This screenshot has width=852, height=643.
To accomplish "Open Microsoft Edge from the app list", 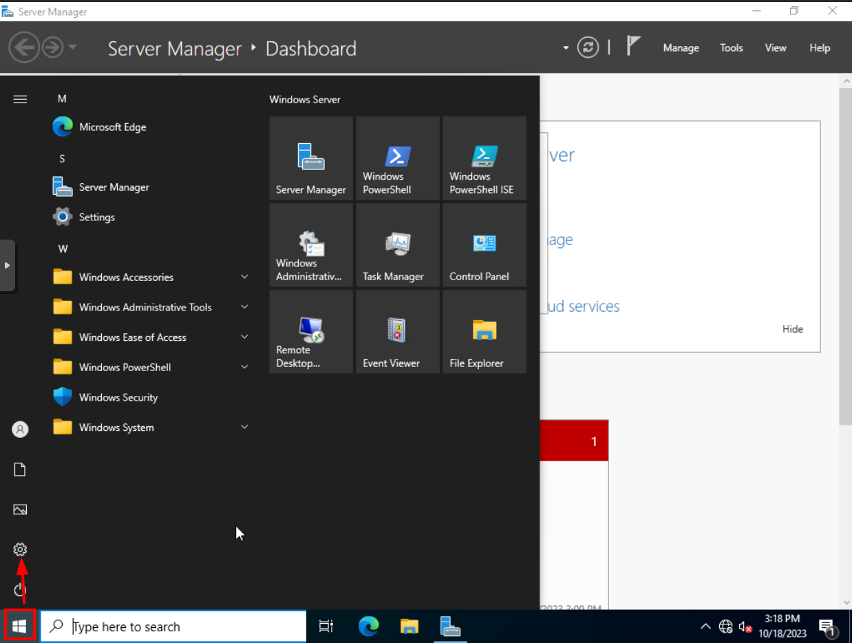I will pos(111,127).
